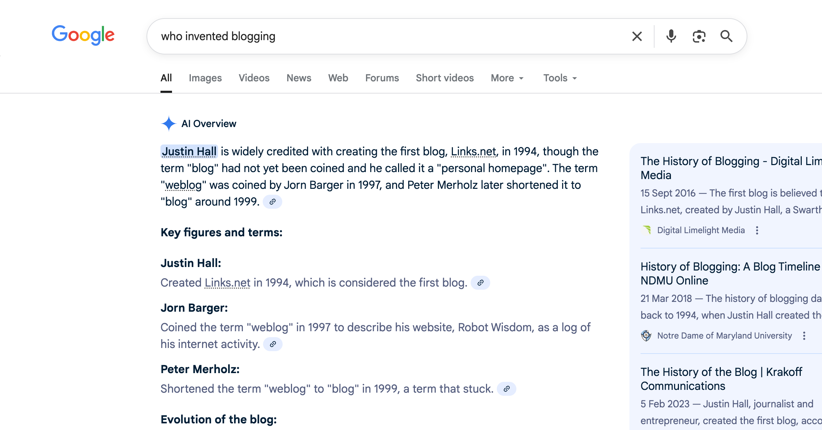Click the magnifying glass search icon
Viewport: 822px width, 430px height.
[726, 36]
